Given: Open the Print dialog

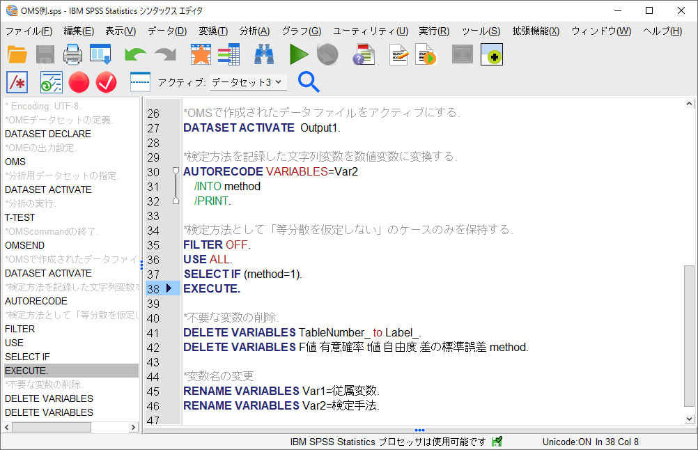Looking at the screenshot, I should [x=72, y=54].
